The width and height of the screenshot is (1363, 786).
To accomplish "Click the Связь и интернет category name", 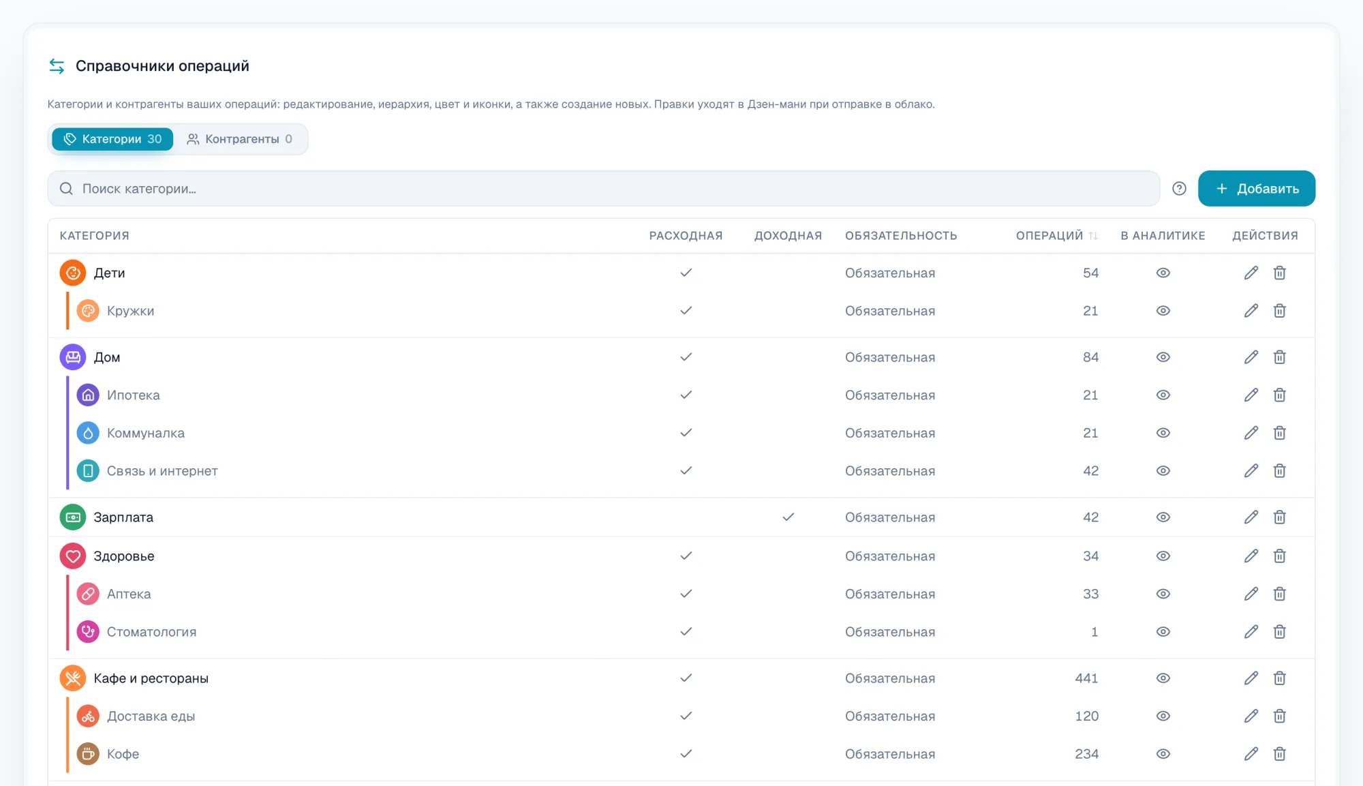I will 162,471.
